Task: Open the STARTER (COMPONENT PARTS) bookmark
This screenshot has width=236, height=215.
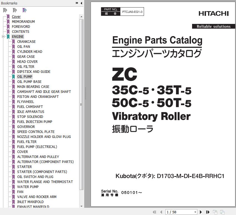Action: click(x=42, y=172)
